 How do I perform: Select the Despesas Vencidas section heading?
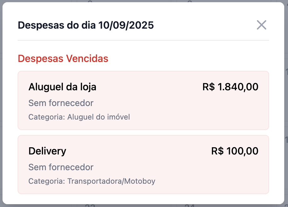pos(63,59)
